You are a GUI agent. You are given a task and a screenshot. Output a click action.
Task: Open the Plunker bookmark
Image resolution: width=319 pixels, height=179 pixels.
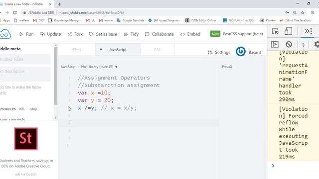tap(268, 20)
